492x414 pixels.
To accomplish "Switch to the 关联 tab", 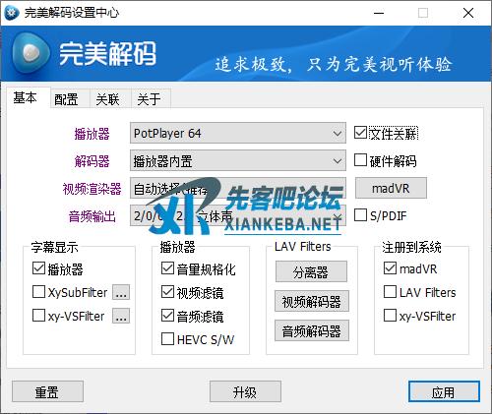I will click(x=108, y=99).
